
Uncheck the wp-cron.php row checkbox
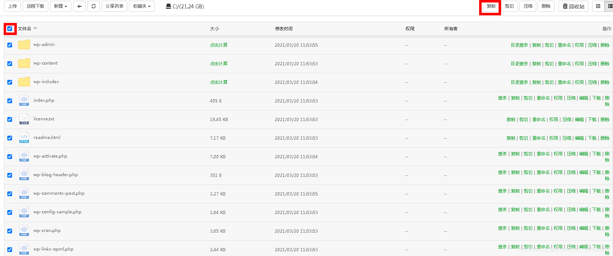[x=10, y=231]
